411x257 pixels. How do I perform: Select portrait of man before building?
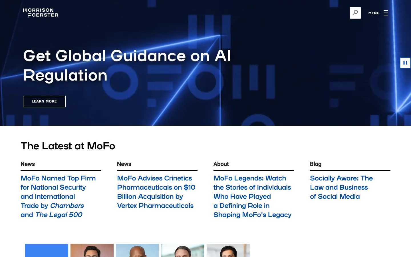point(183,250)
